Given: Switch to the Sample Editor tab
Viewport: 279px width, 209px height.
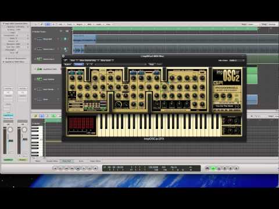Looking at the screenshot, I should point(52,161).
